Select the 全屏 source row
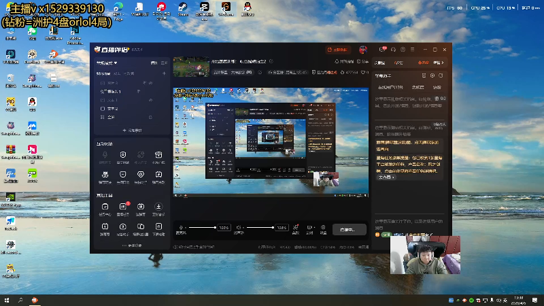544x306 pixels. tap(132, 117)
